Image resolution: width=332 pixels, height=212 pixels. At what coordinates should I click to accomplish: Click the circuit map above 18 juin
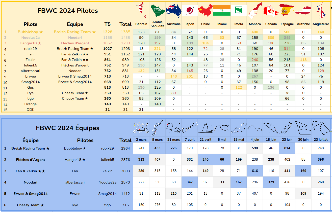point(271,128)
